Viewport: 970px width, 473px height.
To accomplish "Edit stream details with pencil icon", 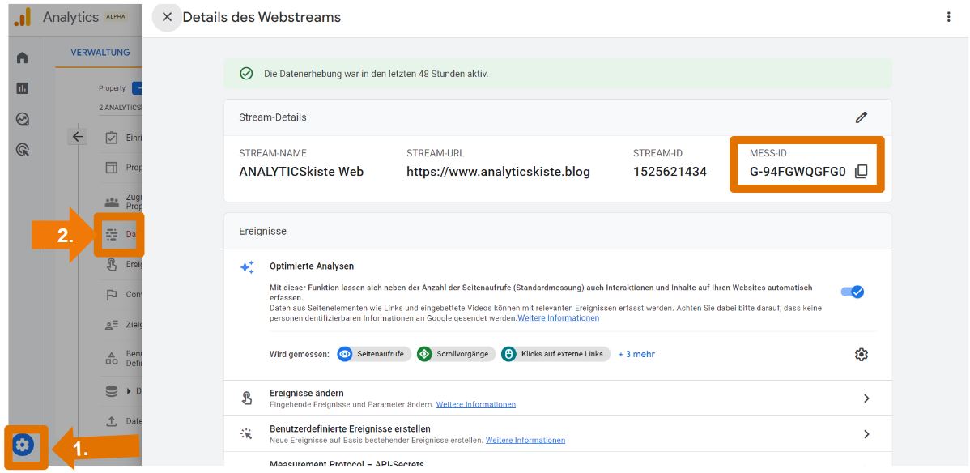I will (x=861, y=117).
